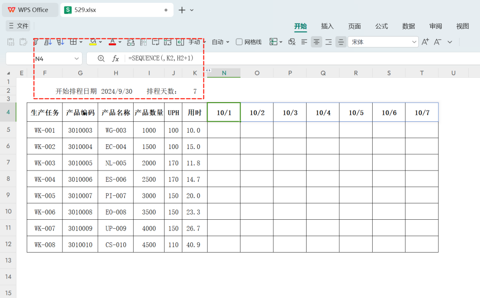Click the 生产任务 header cell
This screenshot has width=480, height=298.
(x=45, y=112)
